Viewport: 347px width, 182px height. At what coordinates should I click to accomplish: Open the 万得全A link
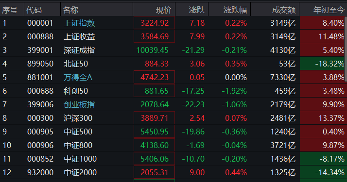click(x=78, y=77)
